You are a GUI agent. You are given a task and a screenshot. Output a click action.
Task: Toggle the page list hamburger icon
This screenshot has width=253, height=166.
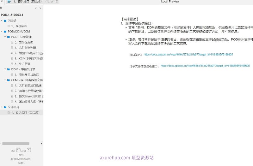(x=9, y=2)
